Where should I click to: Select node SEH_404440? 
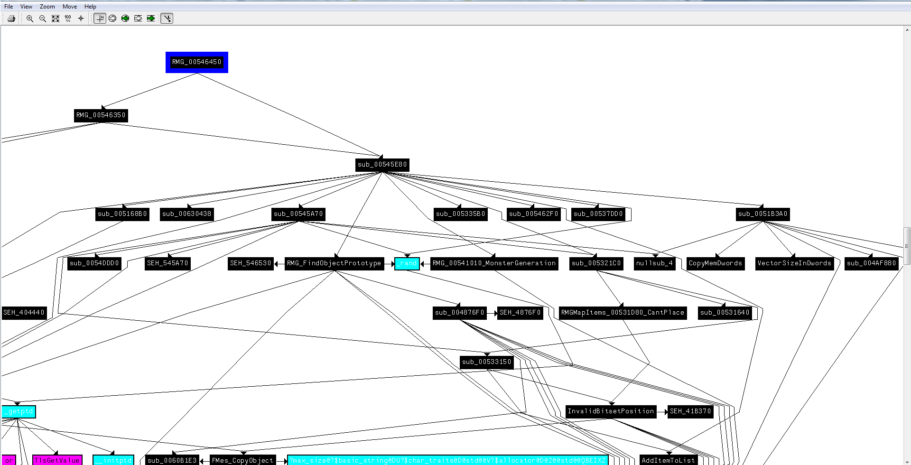24,313
